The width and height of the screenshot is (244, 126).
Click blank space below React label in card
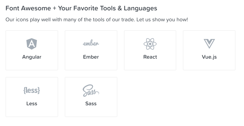pos(150,65)
